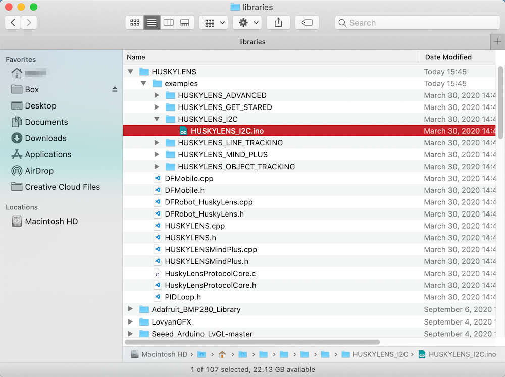Expand the HUSKYLENS_MIND_PLUS folder
The height and width of the screenshot is (377, 505).
tap(157, 154)
